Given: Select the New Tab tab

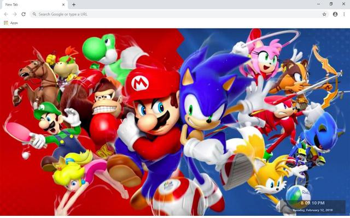Looking at the screenshot, I should [x=34, y=5].
